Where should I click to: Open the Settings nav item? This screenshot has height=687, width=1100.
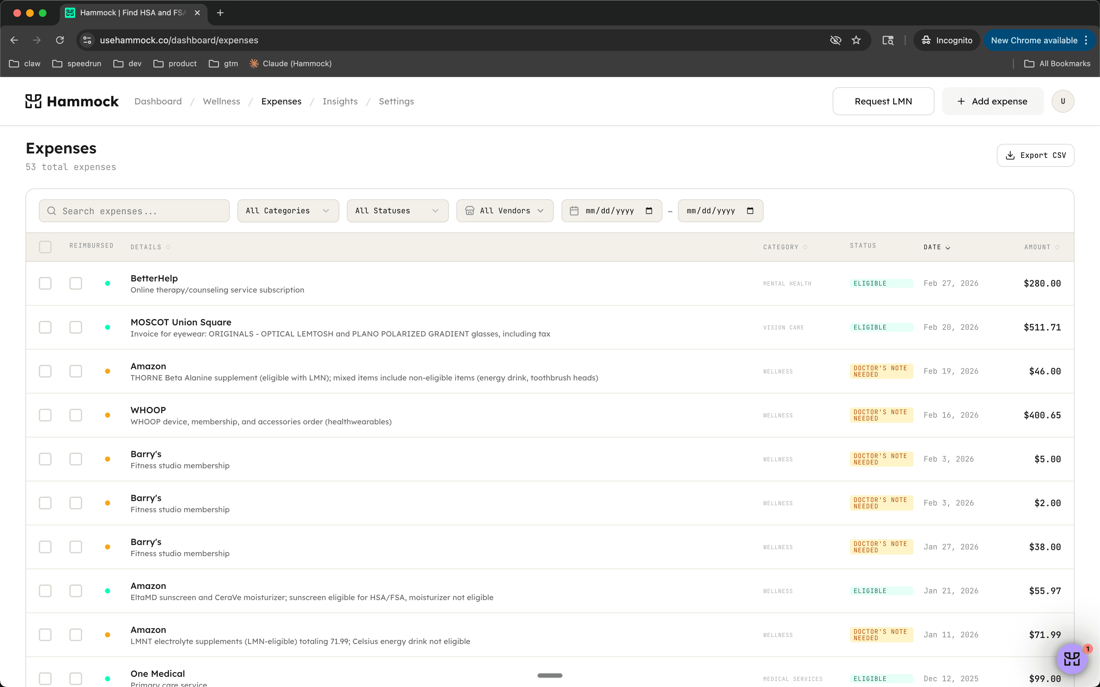[x=397, y=101]
